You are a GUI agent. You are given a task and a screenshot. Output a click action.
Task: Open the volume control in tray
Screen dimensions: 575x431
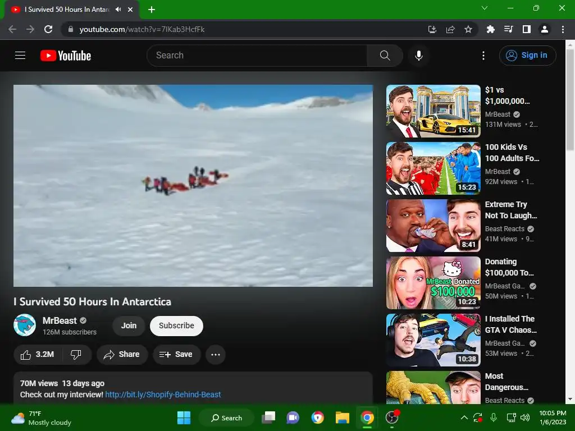pos(525,418)
